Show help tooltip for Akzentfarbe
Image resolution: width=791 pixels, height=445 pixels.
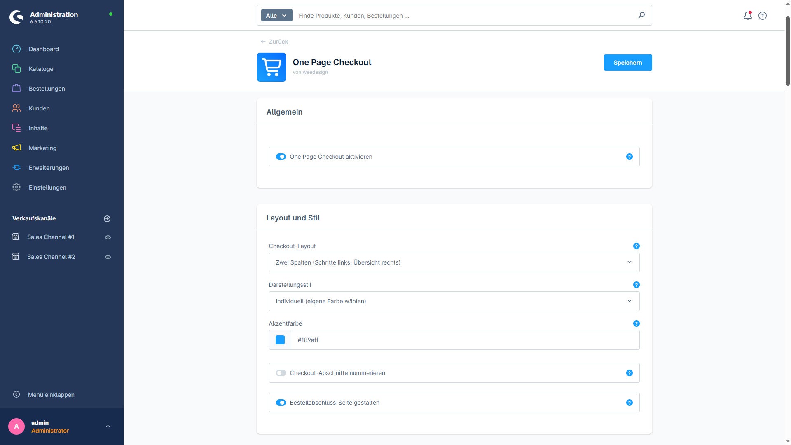coord(636,323)
